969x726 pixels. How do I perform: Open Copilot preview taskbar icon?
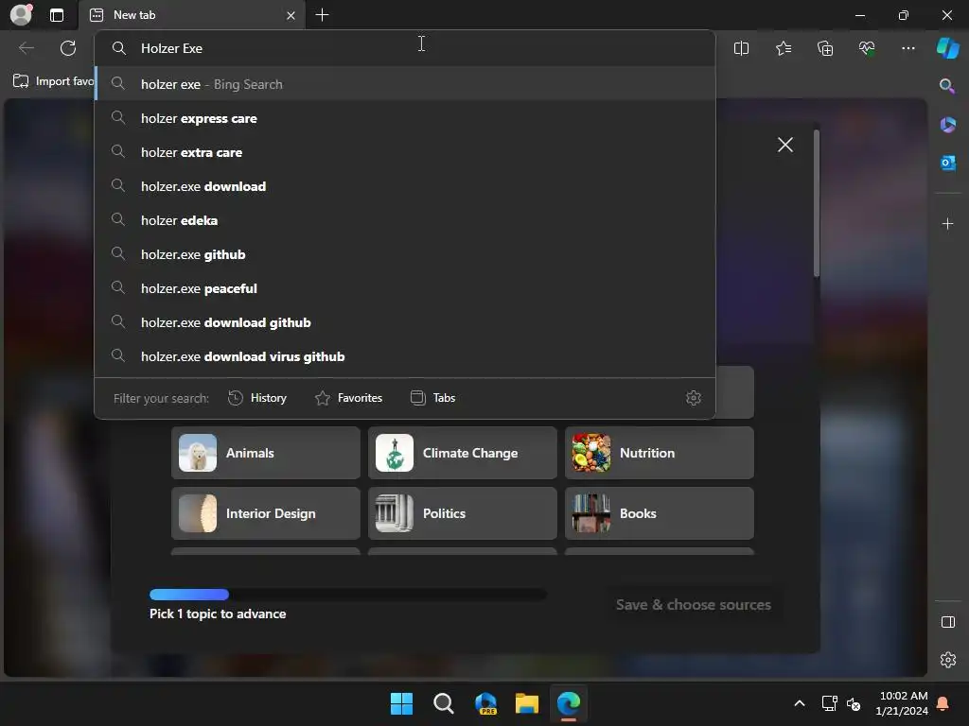[485, 703]
